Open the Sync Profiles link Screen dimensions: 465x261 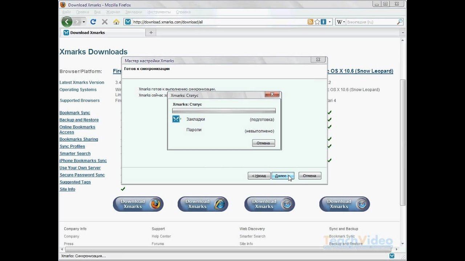point(72,146)
